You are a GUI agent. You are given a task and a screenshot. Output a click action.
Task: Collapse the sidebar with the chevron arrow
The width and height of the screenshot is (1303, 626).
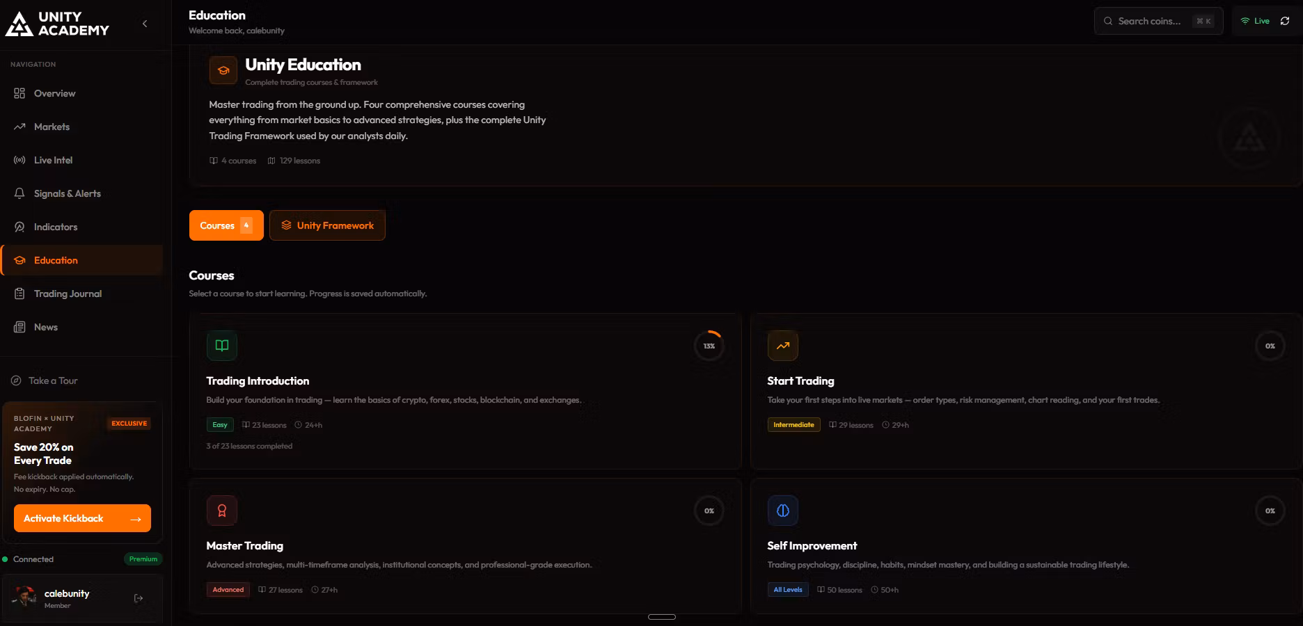pyautogui.click(x=145, y=24)
